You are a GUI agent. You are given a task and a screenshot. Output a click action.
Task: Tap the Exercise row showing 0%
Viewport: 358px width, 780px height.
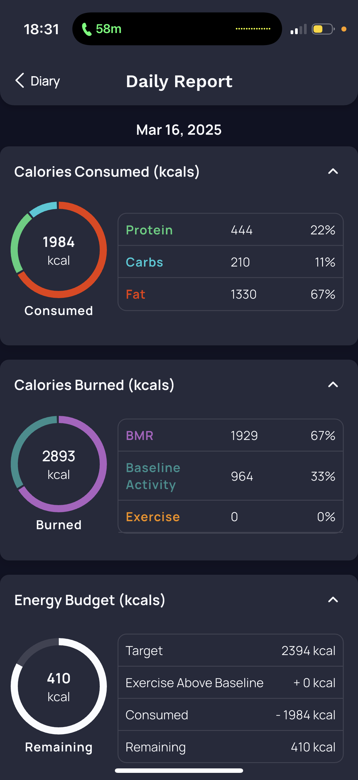231,516
